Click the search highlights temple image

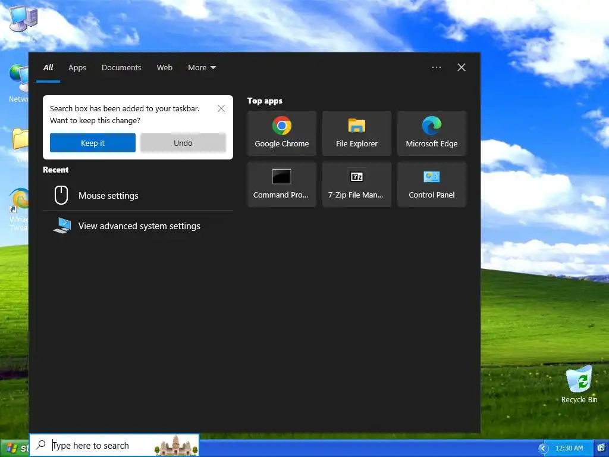176,445
